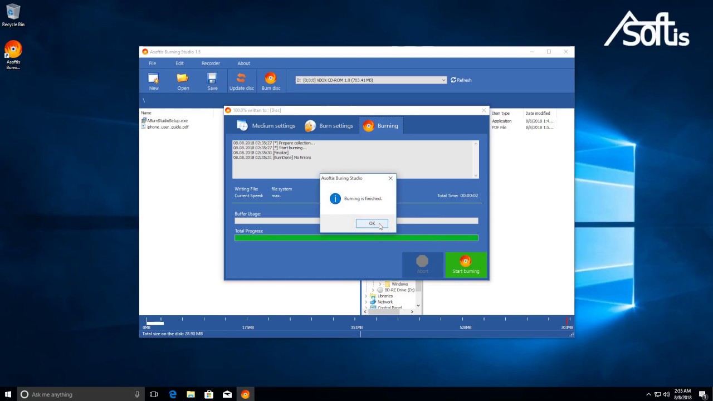This screenshot has height=401, width=713.
Task: Click the Start burning button
Action: pyautogui.click(x=466, y=265)
